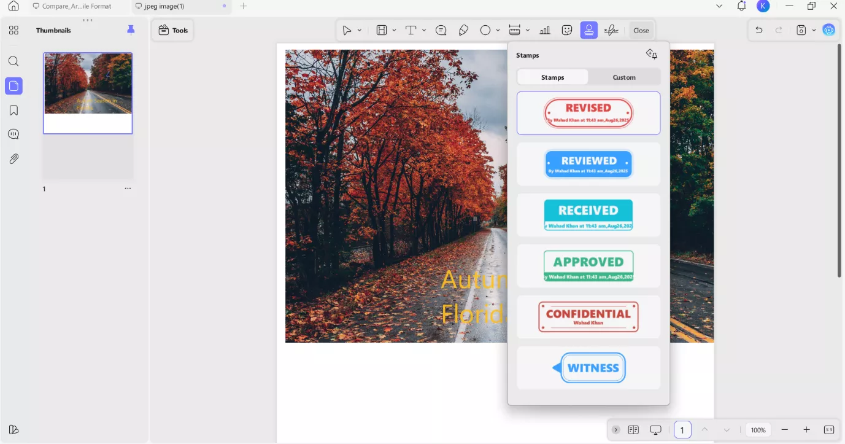Select the signature tool icon
Image resolution: width=845 pixels, height=444 pixels.
[x=611, y=30]
